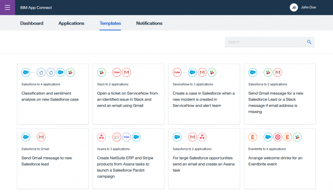Click Slack icon in ServiceNow to 3 applications card
The image size is (333, 192).
(x=212, y=72)
